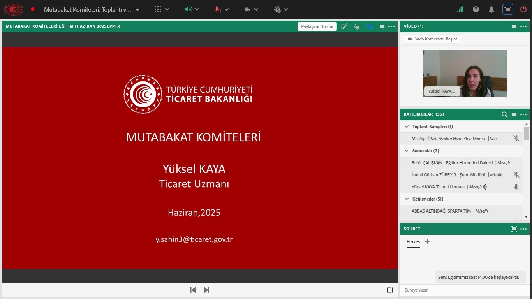The height and width of the screenshot is (299, 532).
Task: Select Mustafa ÜNAL in participant list
Action: tap(462, 139)
